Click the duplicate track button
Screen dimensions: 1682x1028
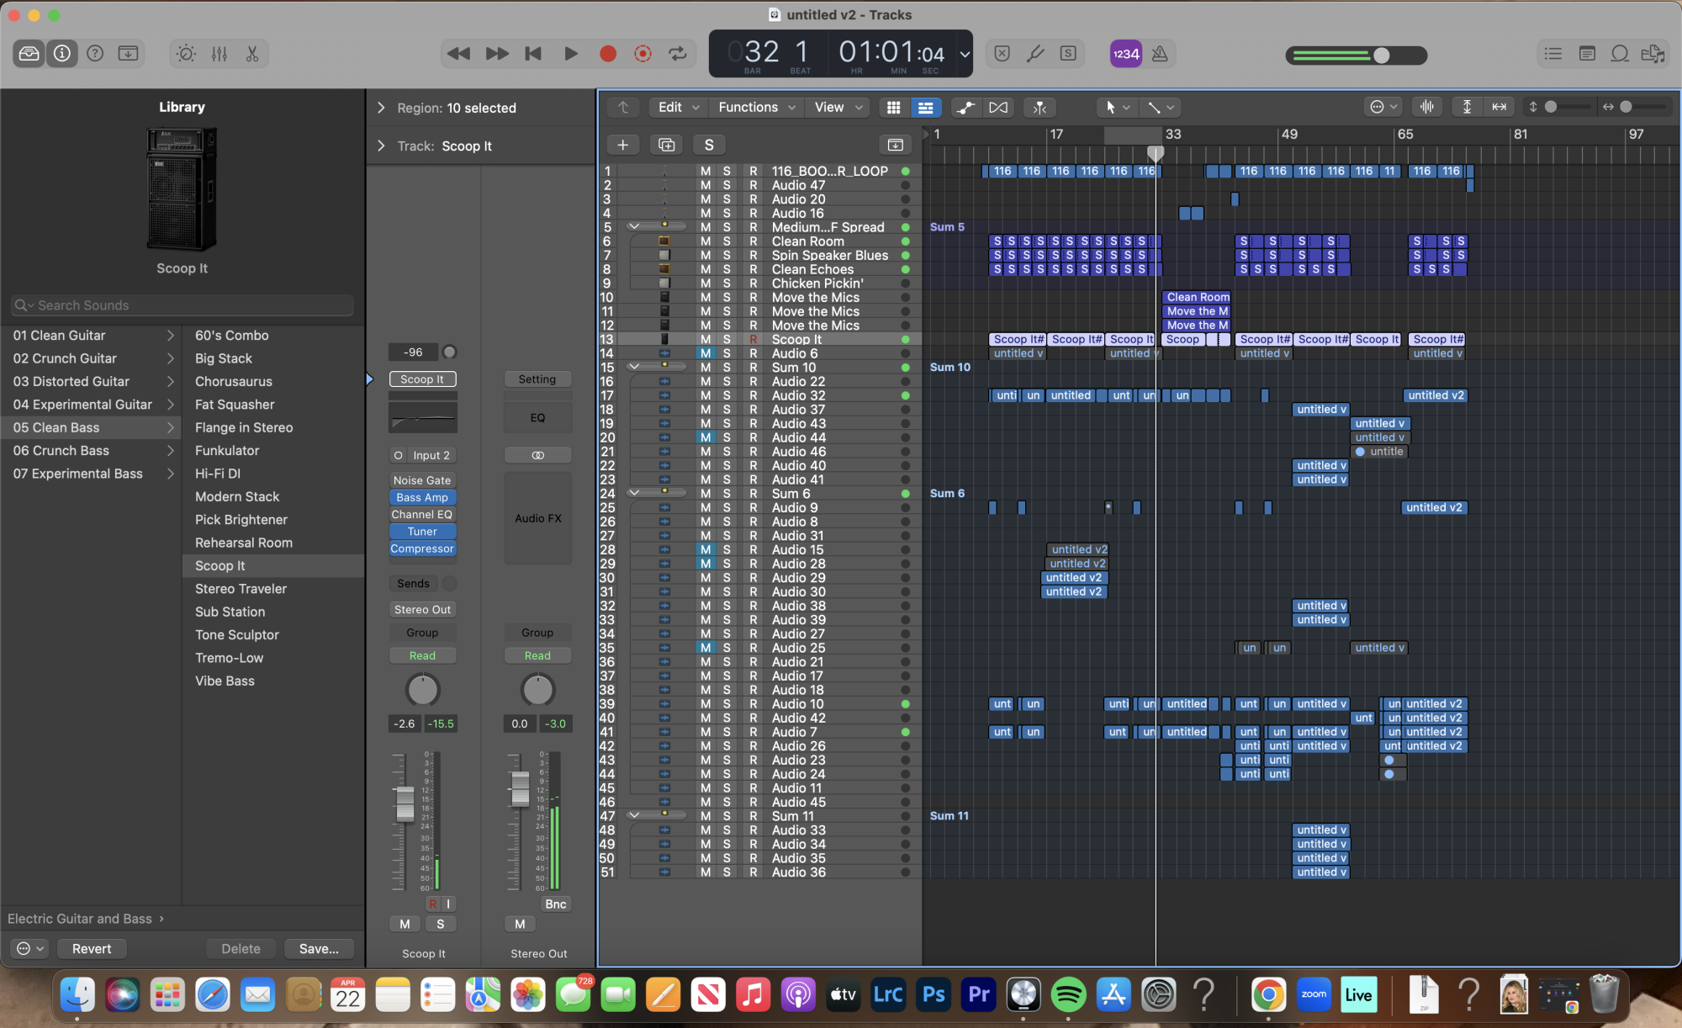click(x=666, y=145)
